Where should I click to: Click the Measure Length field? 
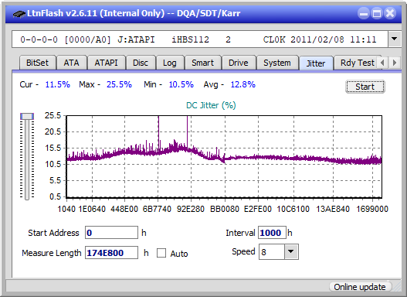(112, 253)
